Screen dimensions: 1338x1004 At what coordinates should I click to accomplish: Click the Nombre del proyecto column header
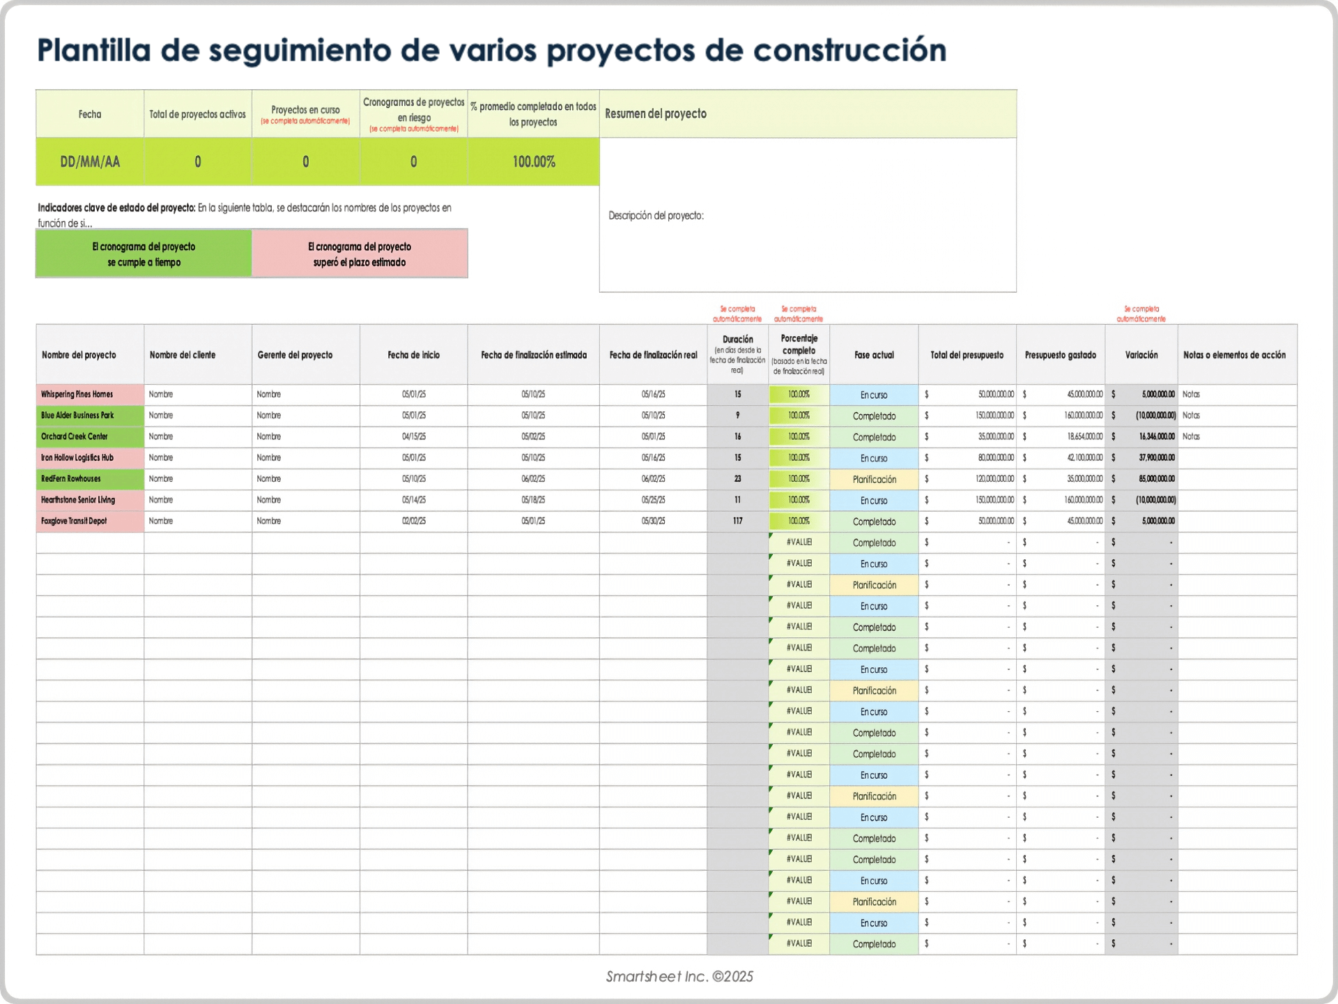coord(90,355)
